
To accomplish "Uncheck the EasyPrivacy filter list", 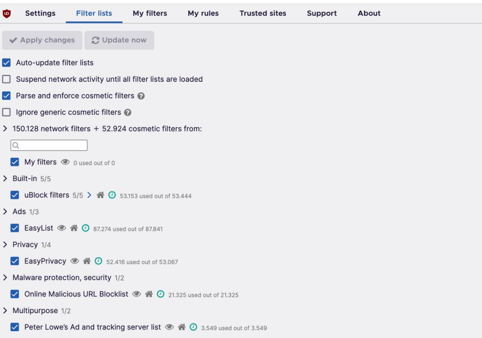I will click(x=15, y=261).
